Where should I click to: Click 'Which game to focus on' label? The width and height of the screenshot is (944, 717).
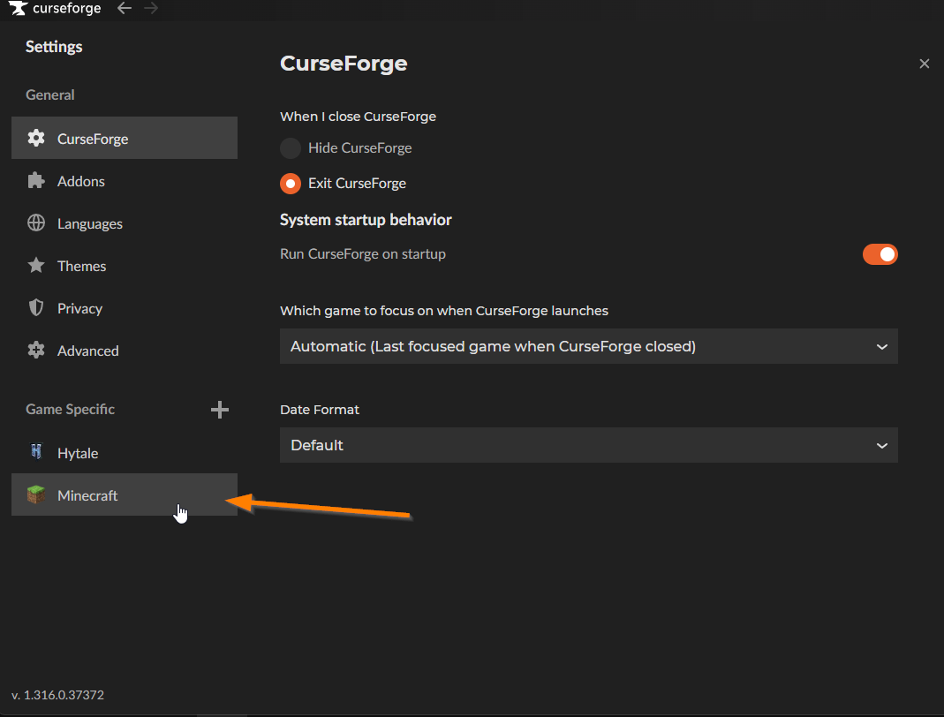click(443, 311)
